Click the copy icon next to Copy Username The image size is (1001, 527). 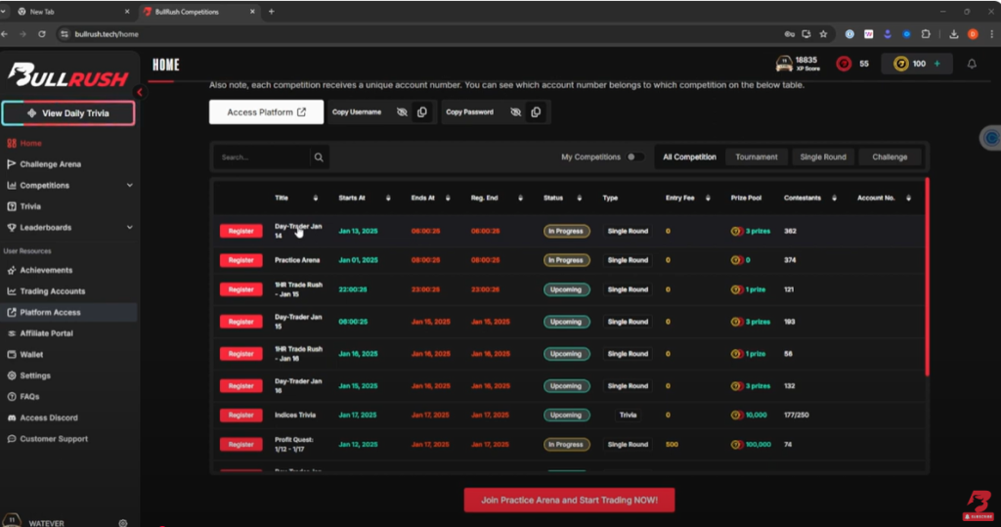click(x=422, y=111)
